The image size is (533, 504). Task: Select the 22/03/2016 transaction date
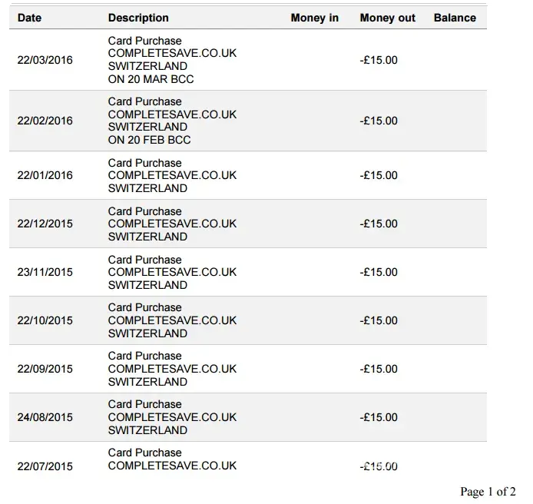point(45,60)
